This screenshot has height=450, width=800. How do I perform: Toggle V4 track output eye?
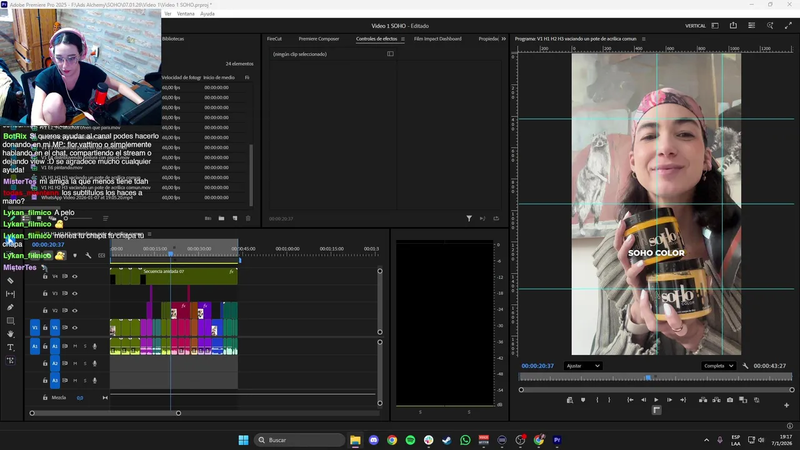(x=74, y=276)
